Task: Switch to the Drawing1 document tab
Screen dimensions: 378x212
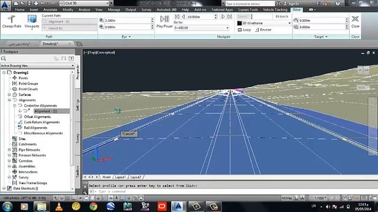Action: click(x=51, y=44)
